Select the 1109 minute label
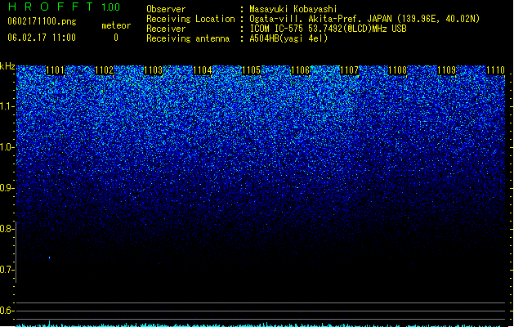The height and width of the screenshot is (327, 514). pos(446,70)
